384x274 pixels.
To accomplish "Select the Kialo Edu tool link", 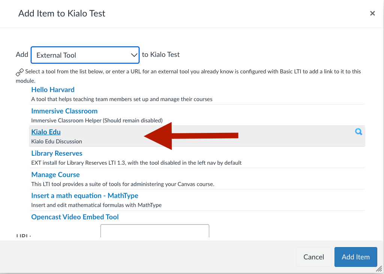I will click(x=46, y=132).
